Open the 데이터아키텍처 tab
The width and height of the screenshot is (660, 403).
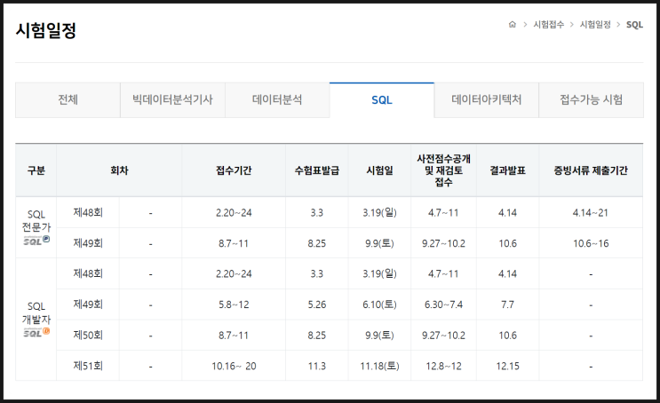[487, 100]
